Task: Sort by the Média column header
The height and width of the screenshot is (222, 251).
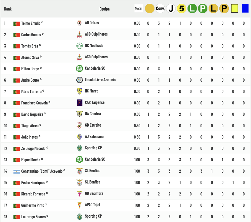Action: (138, 9)
